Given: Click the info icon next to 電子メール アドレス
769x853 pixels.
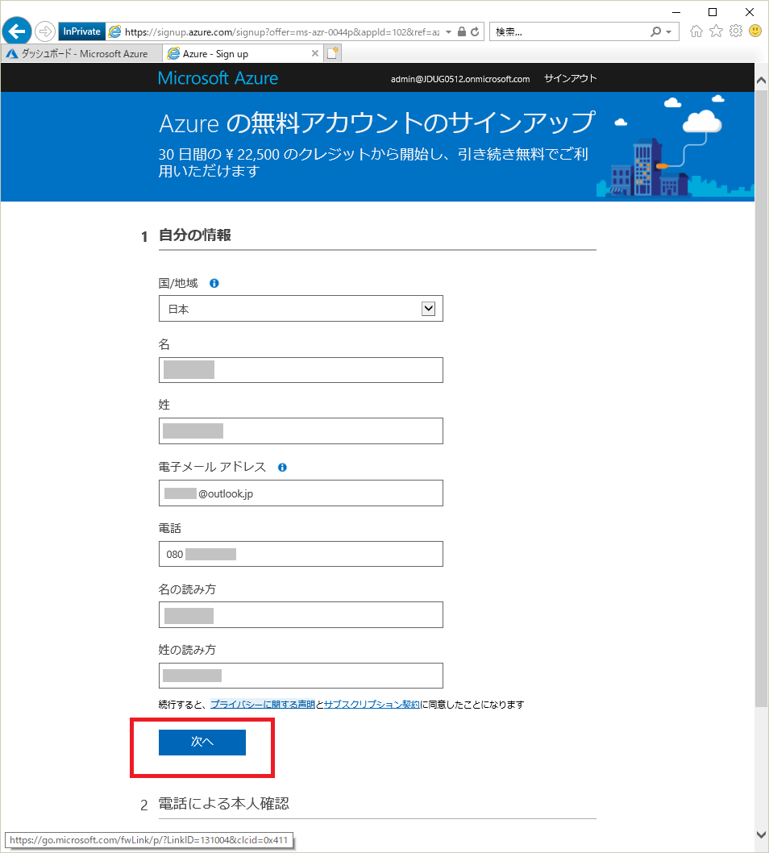Looking at the screenshot, I should (282, 468).
